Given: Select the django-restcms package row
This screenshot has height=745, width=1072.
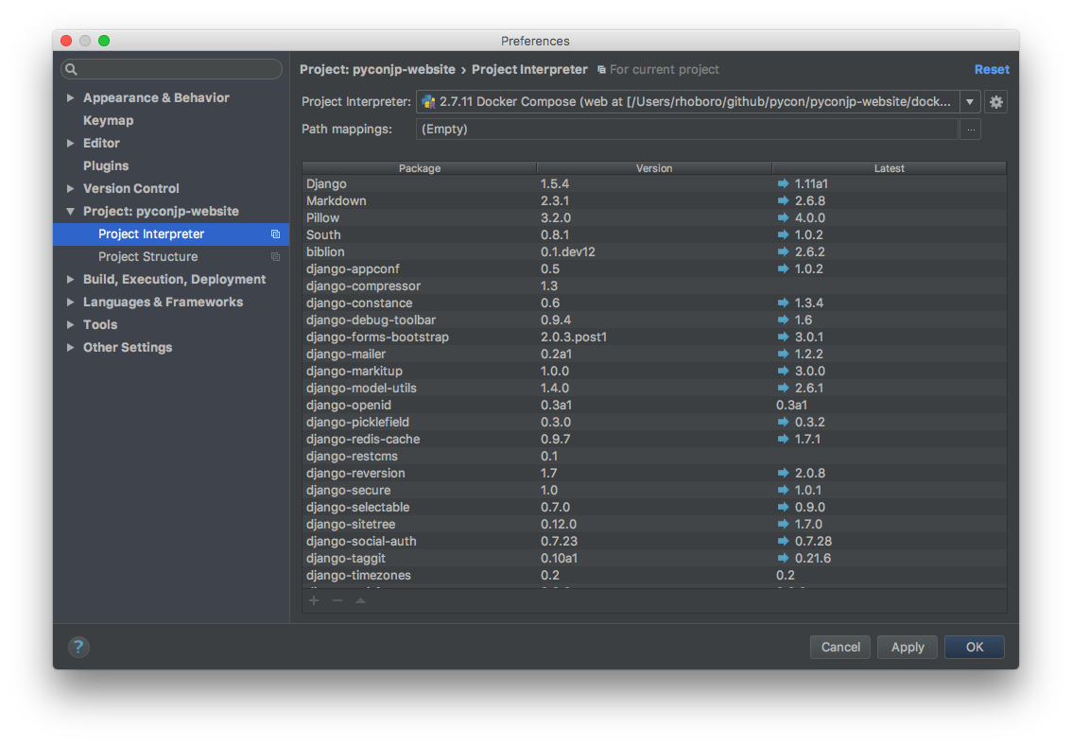Looking at the screenshot, I should [x=654, y=456].
